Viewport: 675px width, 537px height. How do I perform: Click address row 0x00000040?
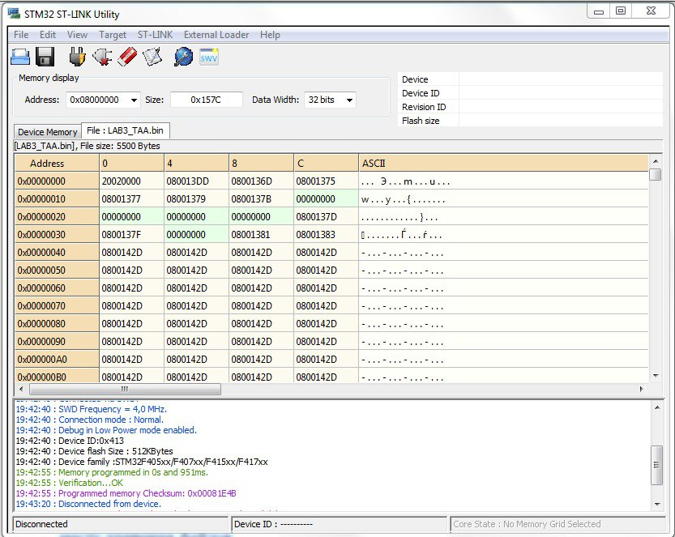tap(57, 253)
